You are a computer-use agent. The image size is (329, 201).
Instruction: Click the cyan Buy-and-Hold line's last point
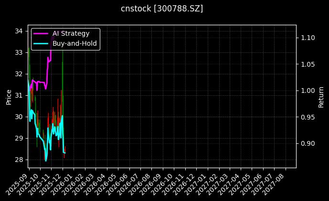click(x=65, y=153)
